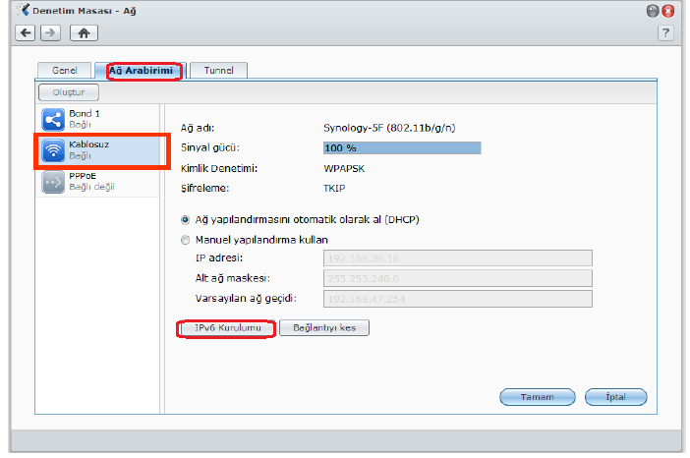Go to Control Panel home icon
690x458 pixels.
coord(85,32)
